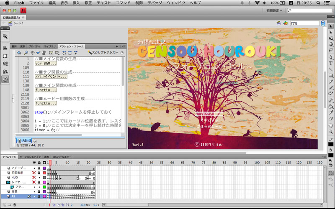Switch to the ライブラリ tab
The height and width of the screenshot is (209, 335).
pyautogui.click(x=50, y=46)
